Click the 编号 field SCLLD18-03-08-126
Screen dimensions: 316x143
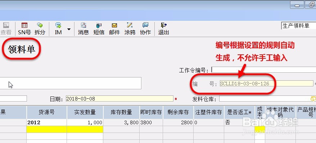point(266,84)
